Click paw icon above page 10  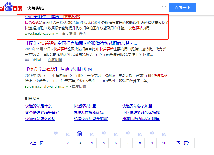[164, 134]
